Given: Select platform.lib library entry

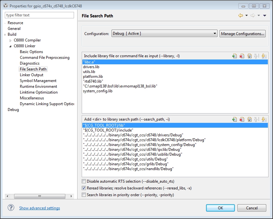Looking at the screenshot, I should (x=175, y=77).
